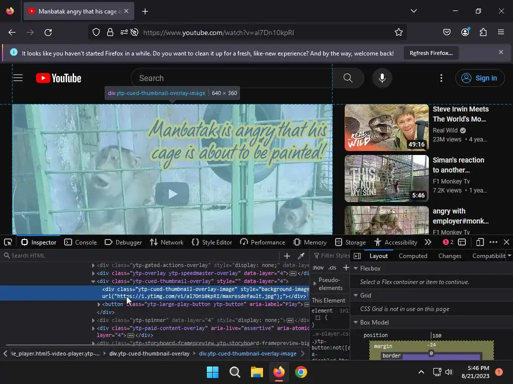513x384 pixels.
Task: Switch to the Network tab
Action: tap(166, 242)
